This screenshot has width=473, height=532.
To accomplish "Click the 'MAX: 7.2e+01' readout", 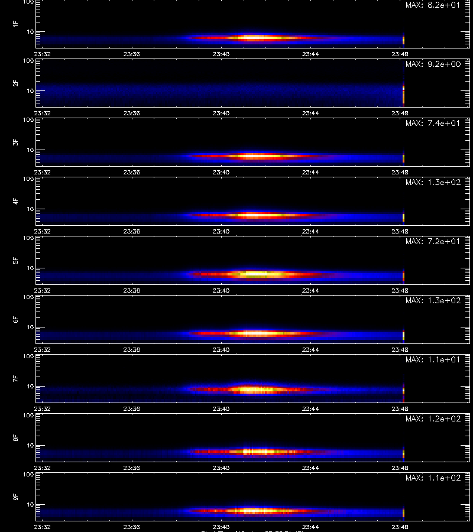I will coord(433,242).
